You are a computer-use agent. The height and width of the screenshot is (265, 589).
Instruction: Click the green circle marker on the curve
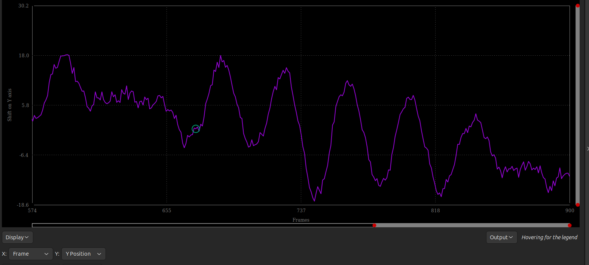(196, 129)
